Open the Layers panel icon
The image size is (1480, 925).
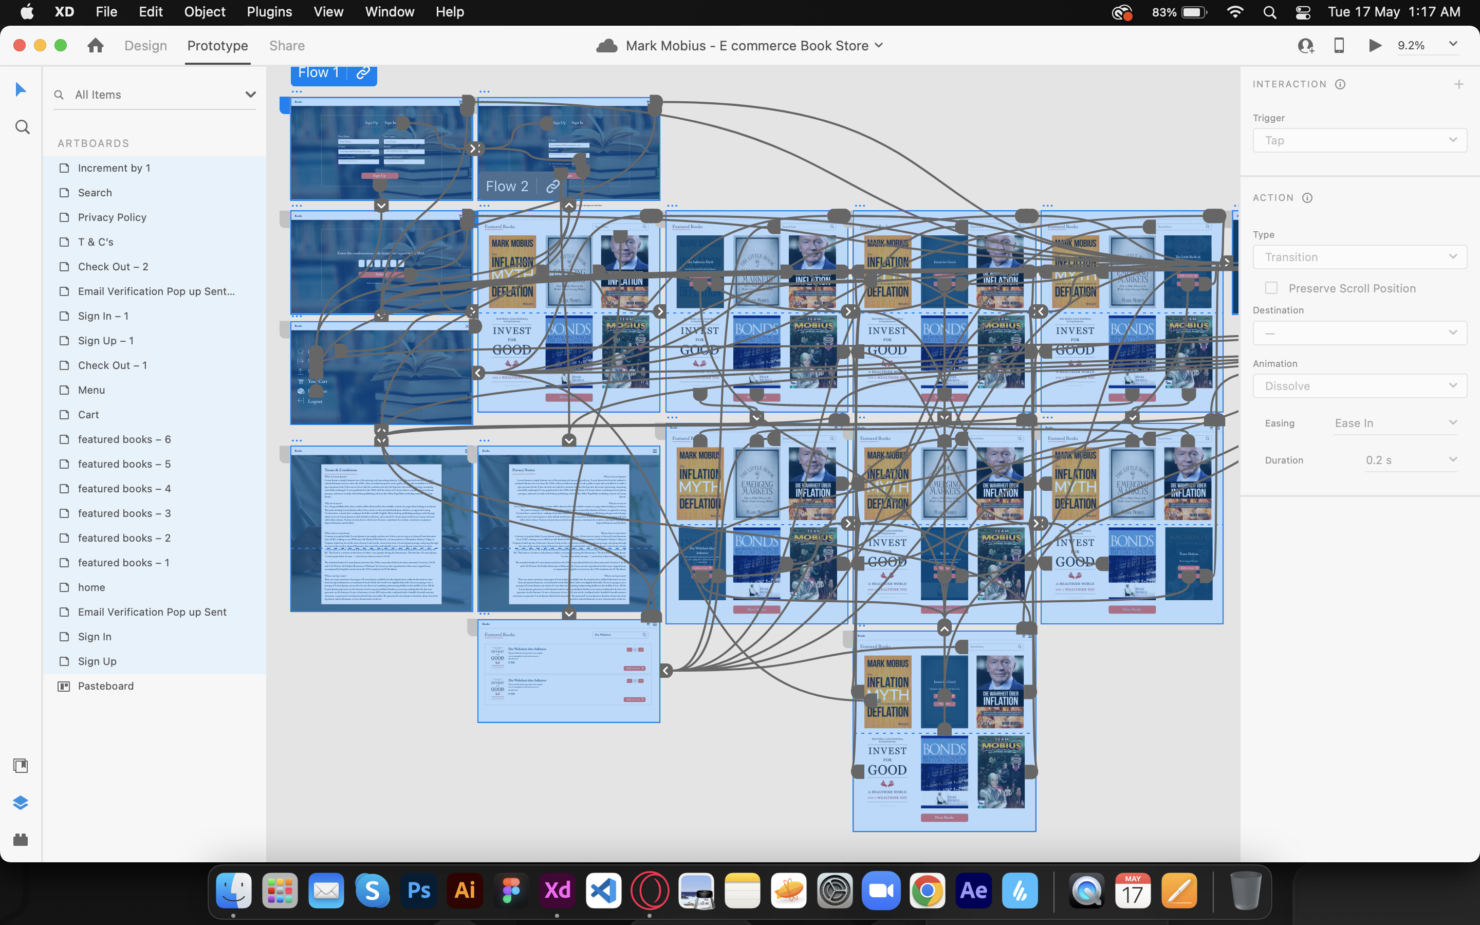point(21,803)
